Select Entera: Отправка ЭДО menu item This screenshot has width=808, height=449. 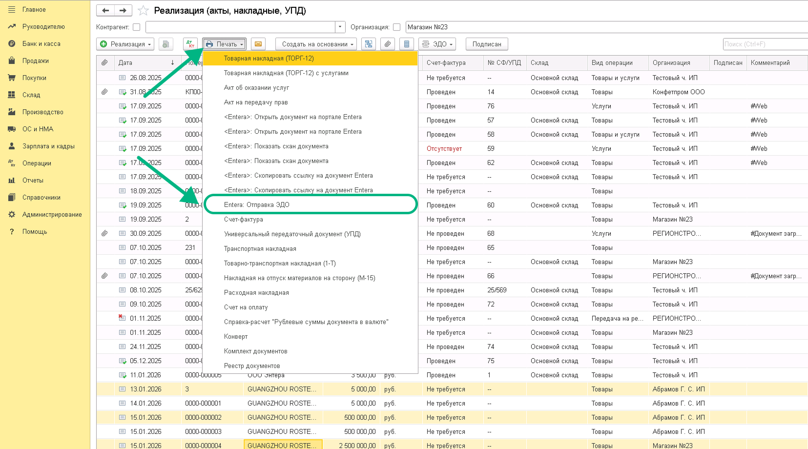click(257, 204)
